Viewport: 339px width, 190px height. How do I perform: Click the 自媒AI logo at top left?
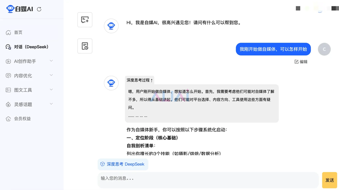(x=19, y=9)
